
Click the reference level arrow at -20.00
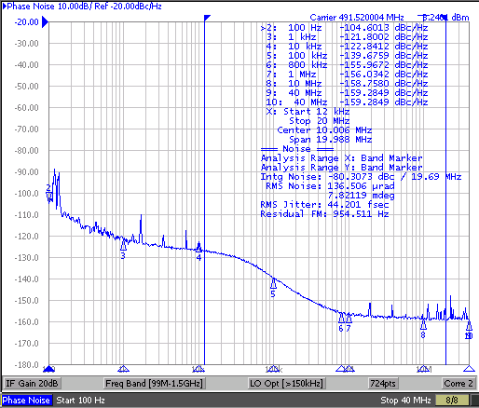click(45, 22)
